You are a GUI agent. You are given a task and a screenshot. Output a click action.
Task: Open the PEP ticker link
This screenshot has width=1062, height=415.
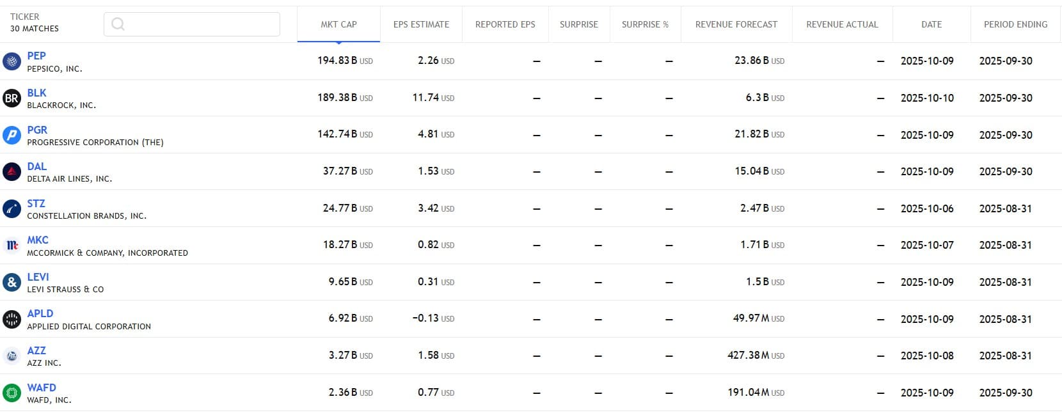click(36, 56)
